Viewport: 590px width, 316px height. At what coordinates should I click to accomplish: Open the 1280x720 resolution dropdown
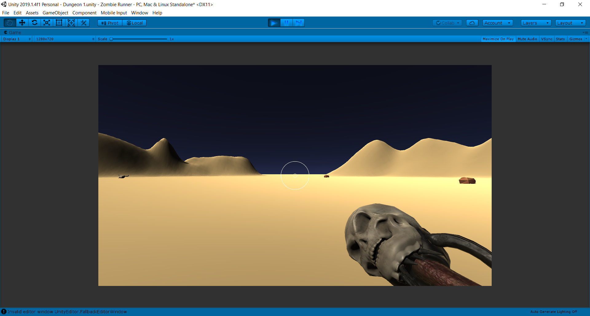pyautogui.click(x=65, y=39)
